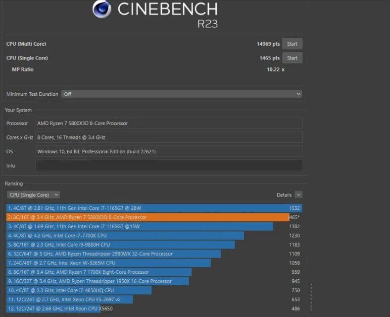390x317 pixels.
Task: Open the Minimum Test Duration dropdown
Action: pyautogui.click(x=182, y=94)
